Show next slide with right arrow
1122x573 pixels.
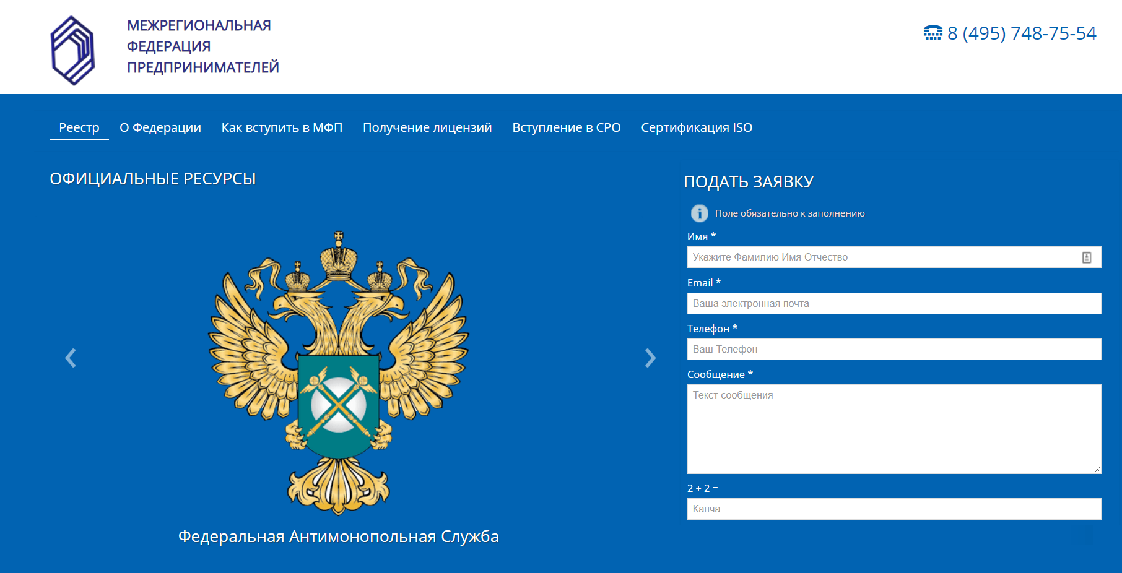click(650, 358)
